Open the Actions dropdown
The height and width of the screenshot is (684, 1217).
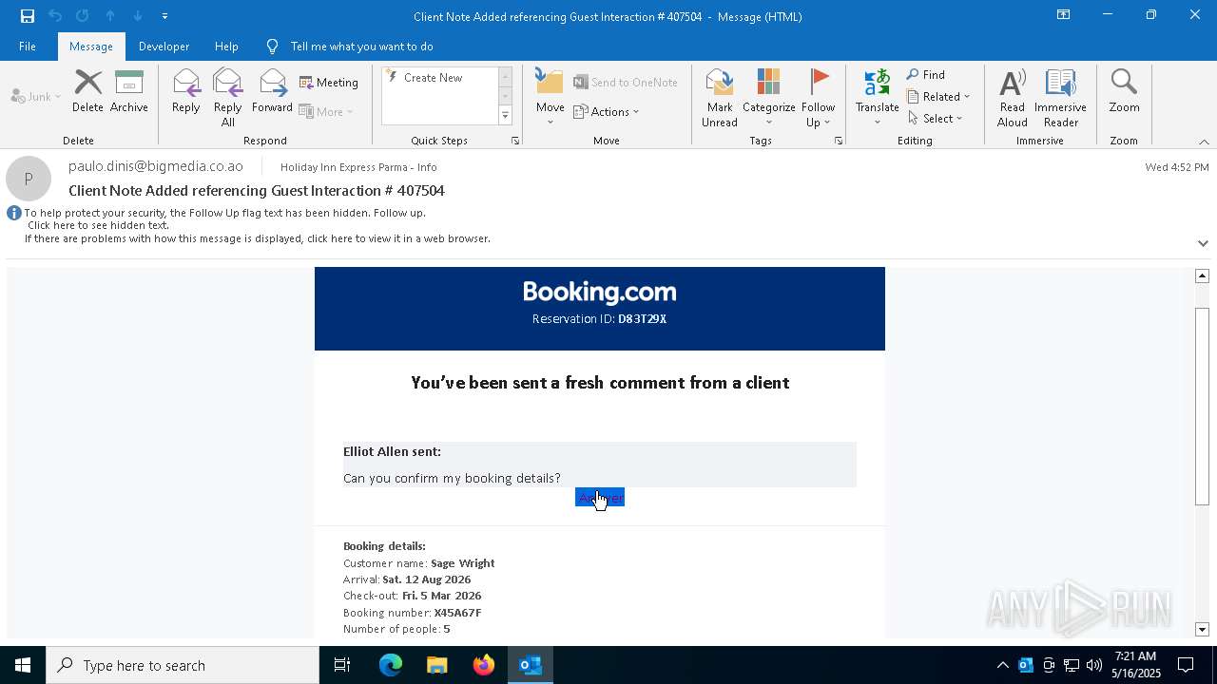point(607,111)
